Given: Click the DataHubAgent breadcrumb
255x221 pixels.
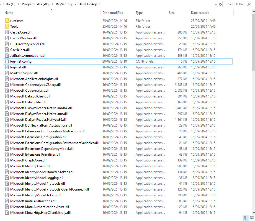Looking at the screenshot, I should tap(89, 4).
